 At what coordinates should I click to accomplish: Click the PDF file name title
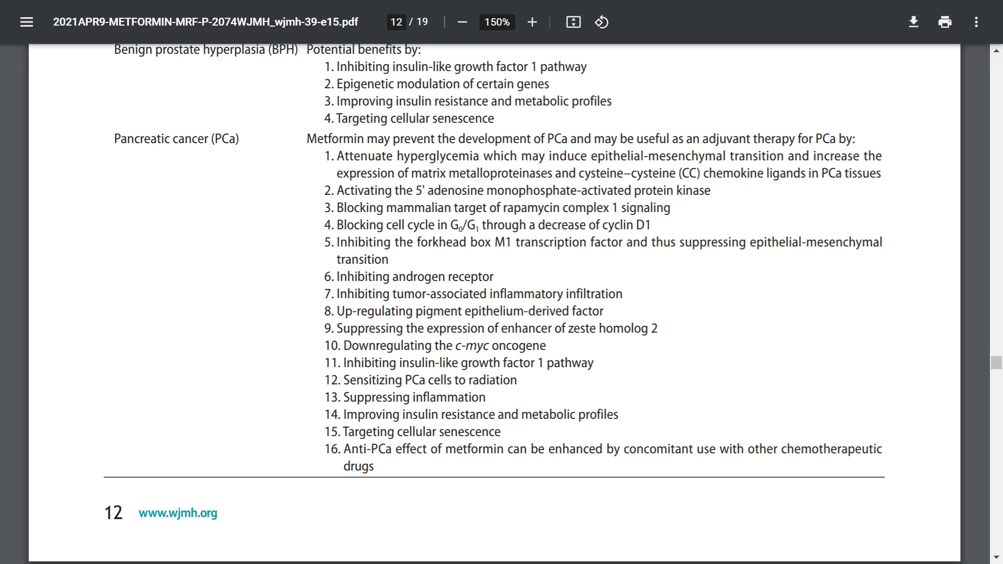tap(205, 22)
